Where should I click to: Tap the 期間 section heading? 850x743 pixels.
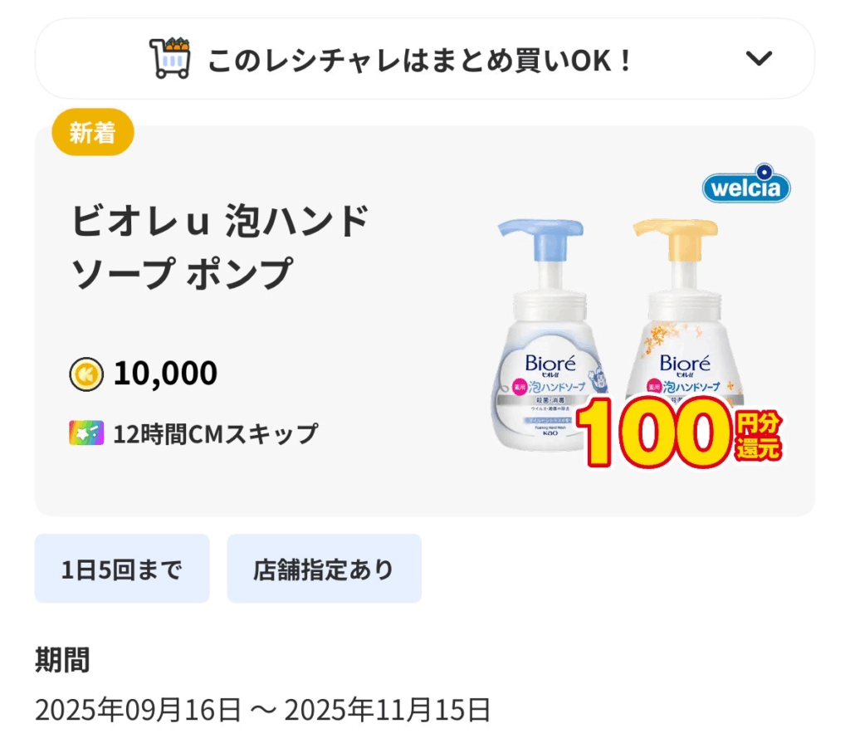click(62, 661)
